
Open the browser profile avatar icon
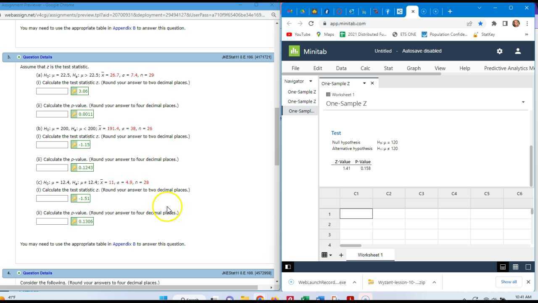[x=516, y=24]
